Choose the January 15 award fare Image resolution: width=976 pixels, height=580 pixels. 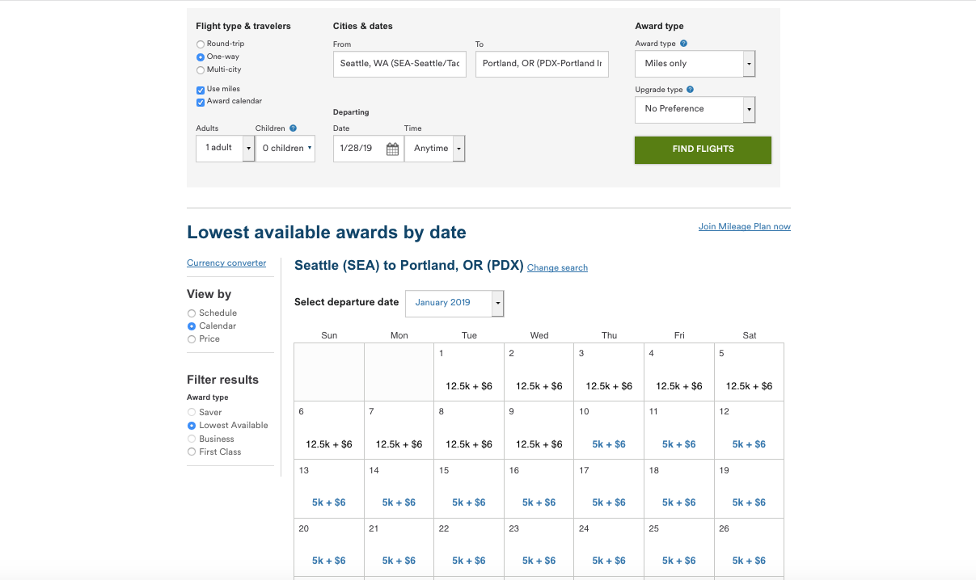coord(469,502)
